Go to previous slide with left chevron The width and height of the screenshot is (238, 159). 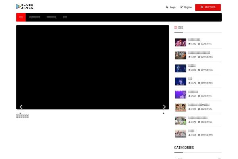coord(21,107)
